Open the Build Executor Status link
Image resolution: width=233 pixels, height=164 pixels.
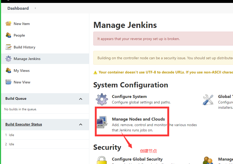24,124
